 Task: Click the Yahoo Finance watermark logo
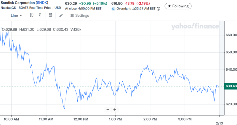[x=195, y=26]
